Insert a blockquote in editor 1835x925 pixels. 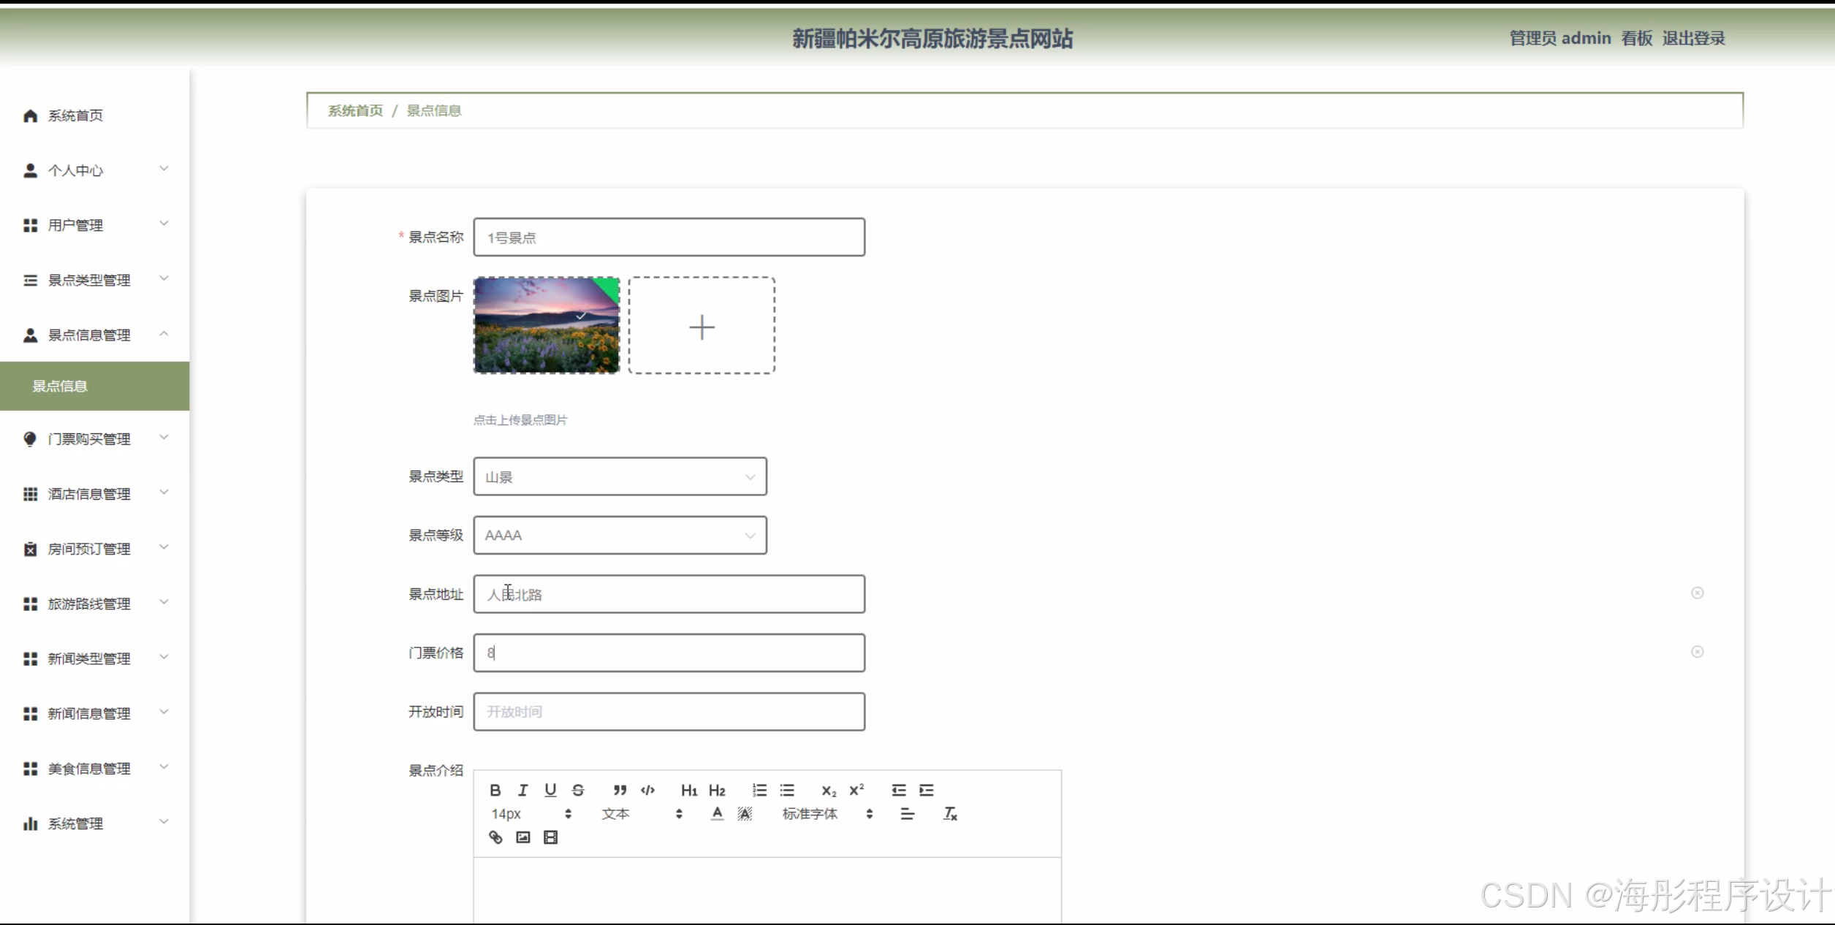pyautogui.click(x=620, y=790)
